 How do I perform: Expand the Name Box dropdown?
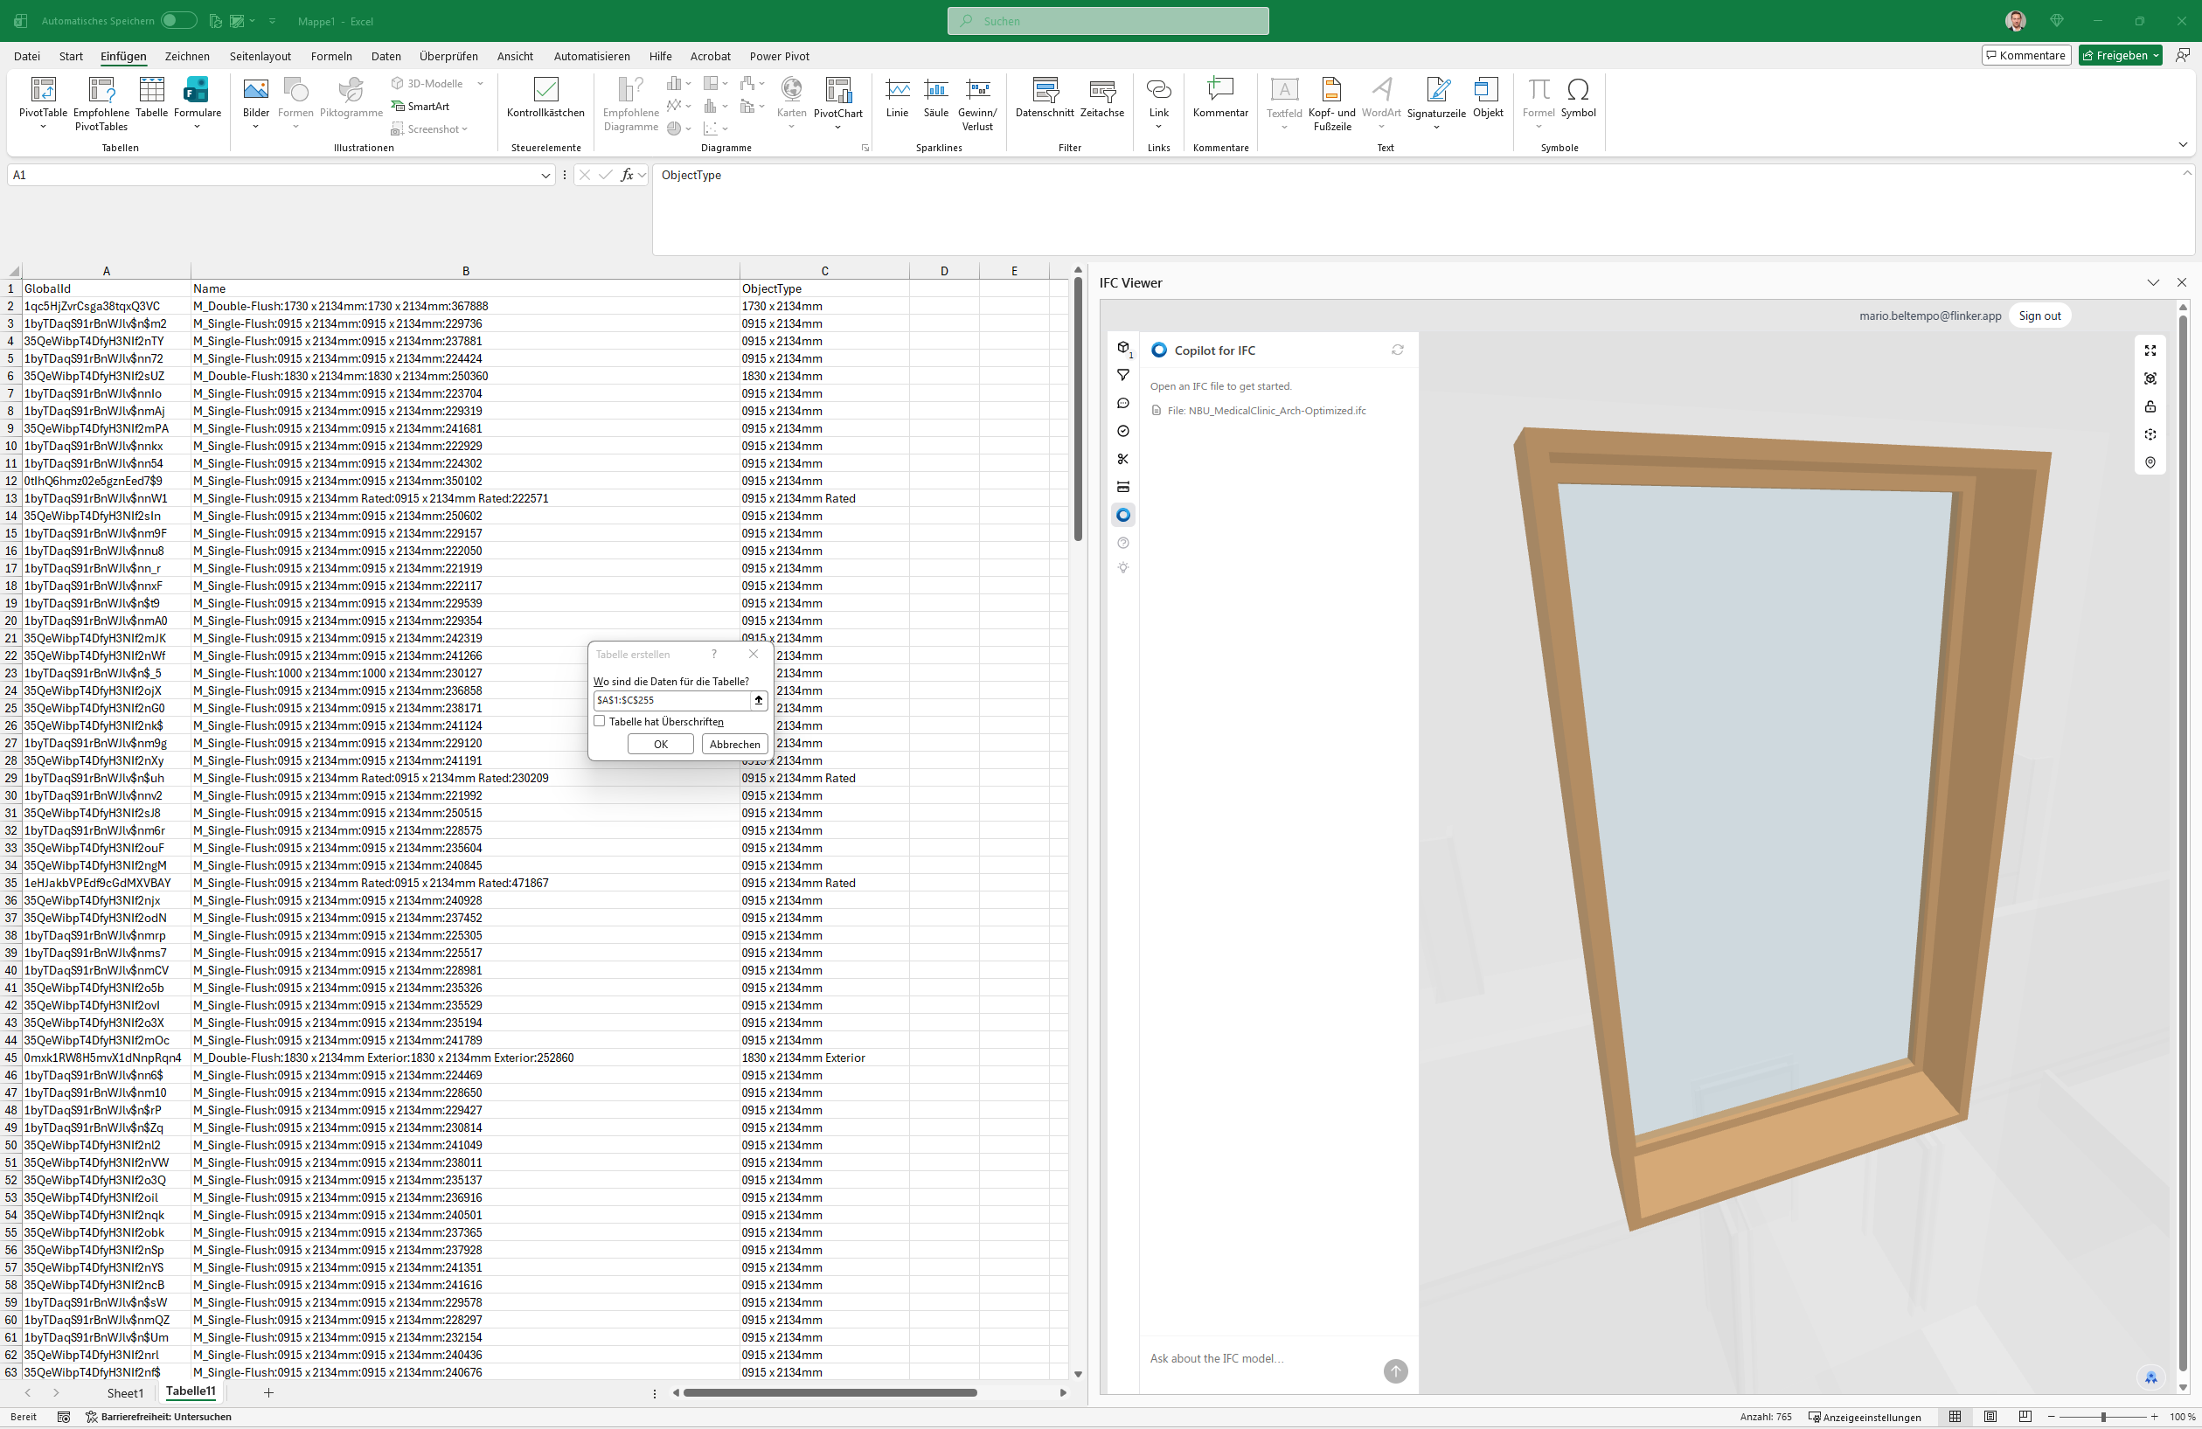coord(545,175)
